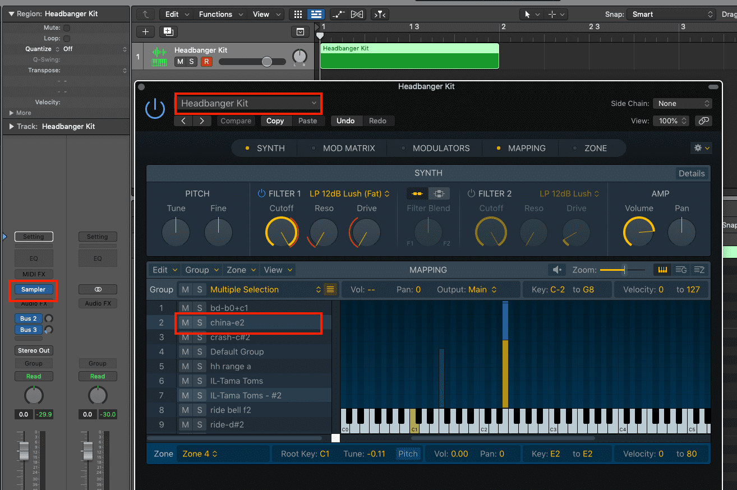This screenshot has height=490, width=737.
Task: Open the Mapping Edit menu
Action: coord(165,270)
